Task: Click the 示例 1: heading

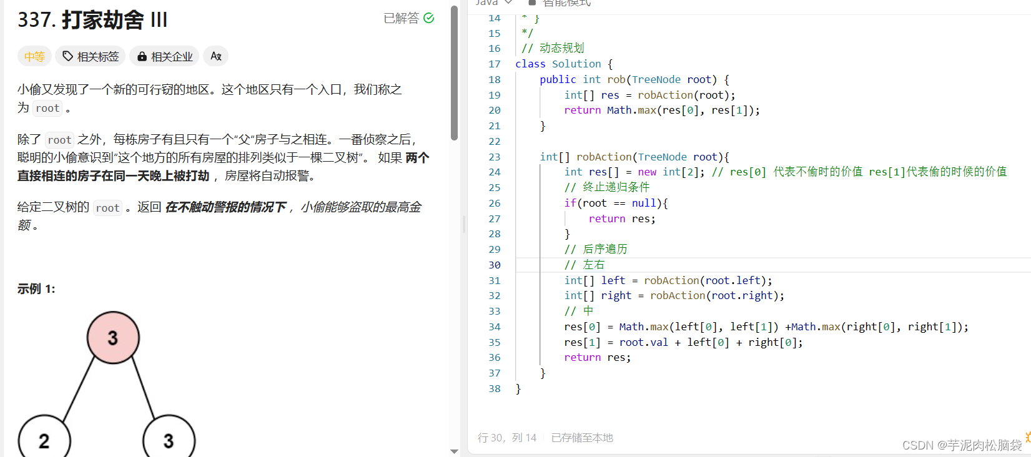Action: pos(36,288)
